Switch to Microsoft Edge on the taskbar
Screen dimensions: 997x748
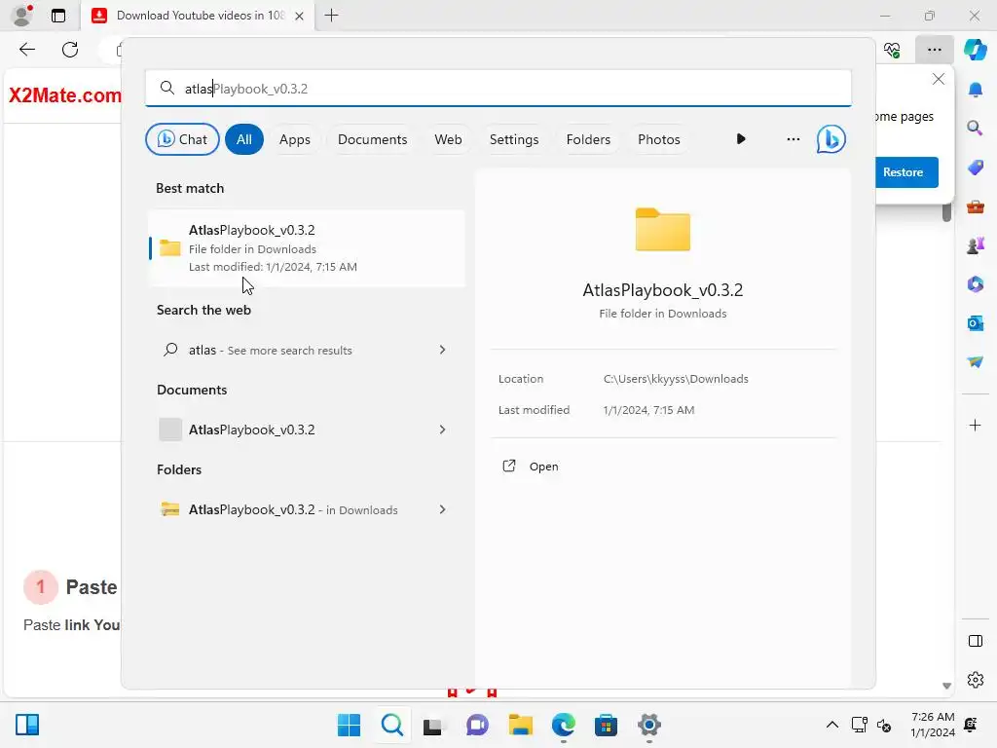click(x=564, y=725)
